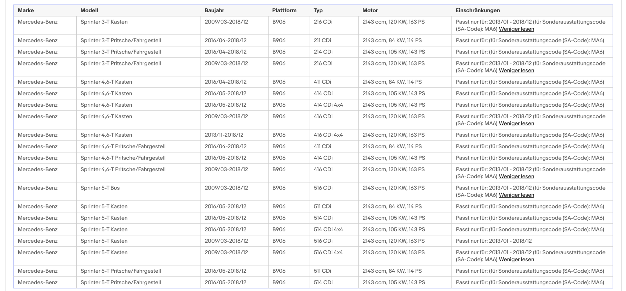626x291 pixels.
Task: Select the Typ column header
Action: click(x=318, y=10)
